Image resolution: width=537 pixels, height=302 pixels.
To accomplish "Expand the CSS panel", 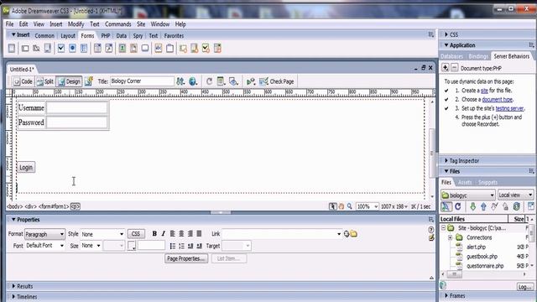I will [446, 34].
